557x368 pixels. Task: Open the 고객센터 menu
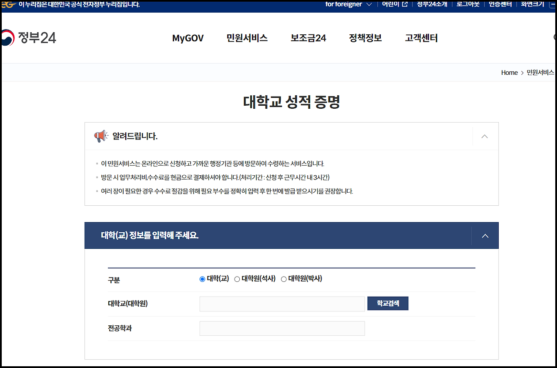pyautogui.click(x=421, y=38)
